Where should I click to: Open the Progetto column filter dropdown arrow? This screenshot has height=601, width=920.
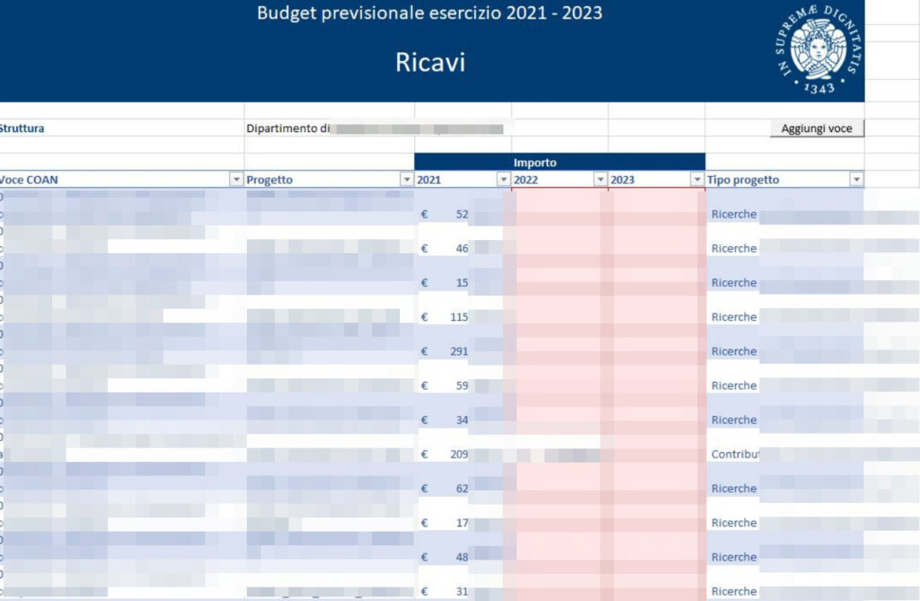[406, 180]
